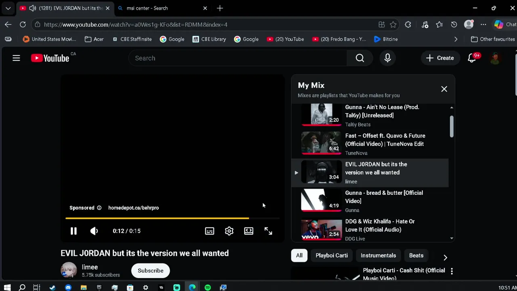Select the Beats filter chip
Image resolution: width=517 pixels, height=291 pixels.
tap(416, 255)
